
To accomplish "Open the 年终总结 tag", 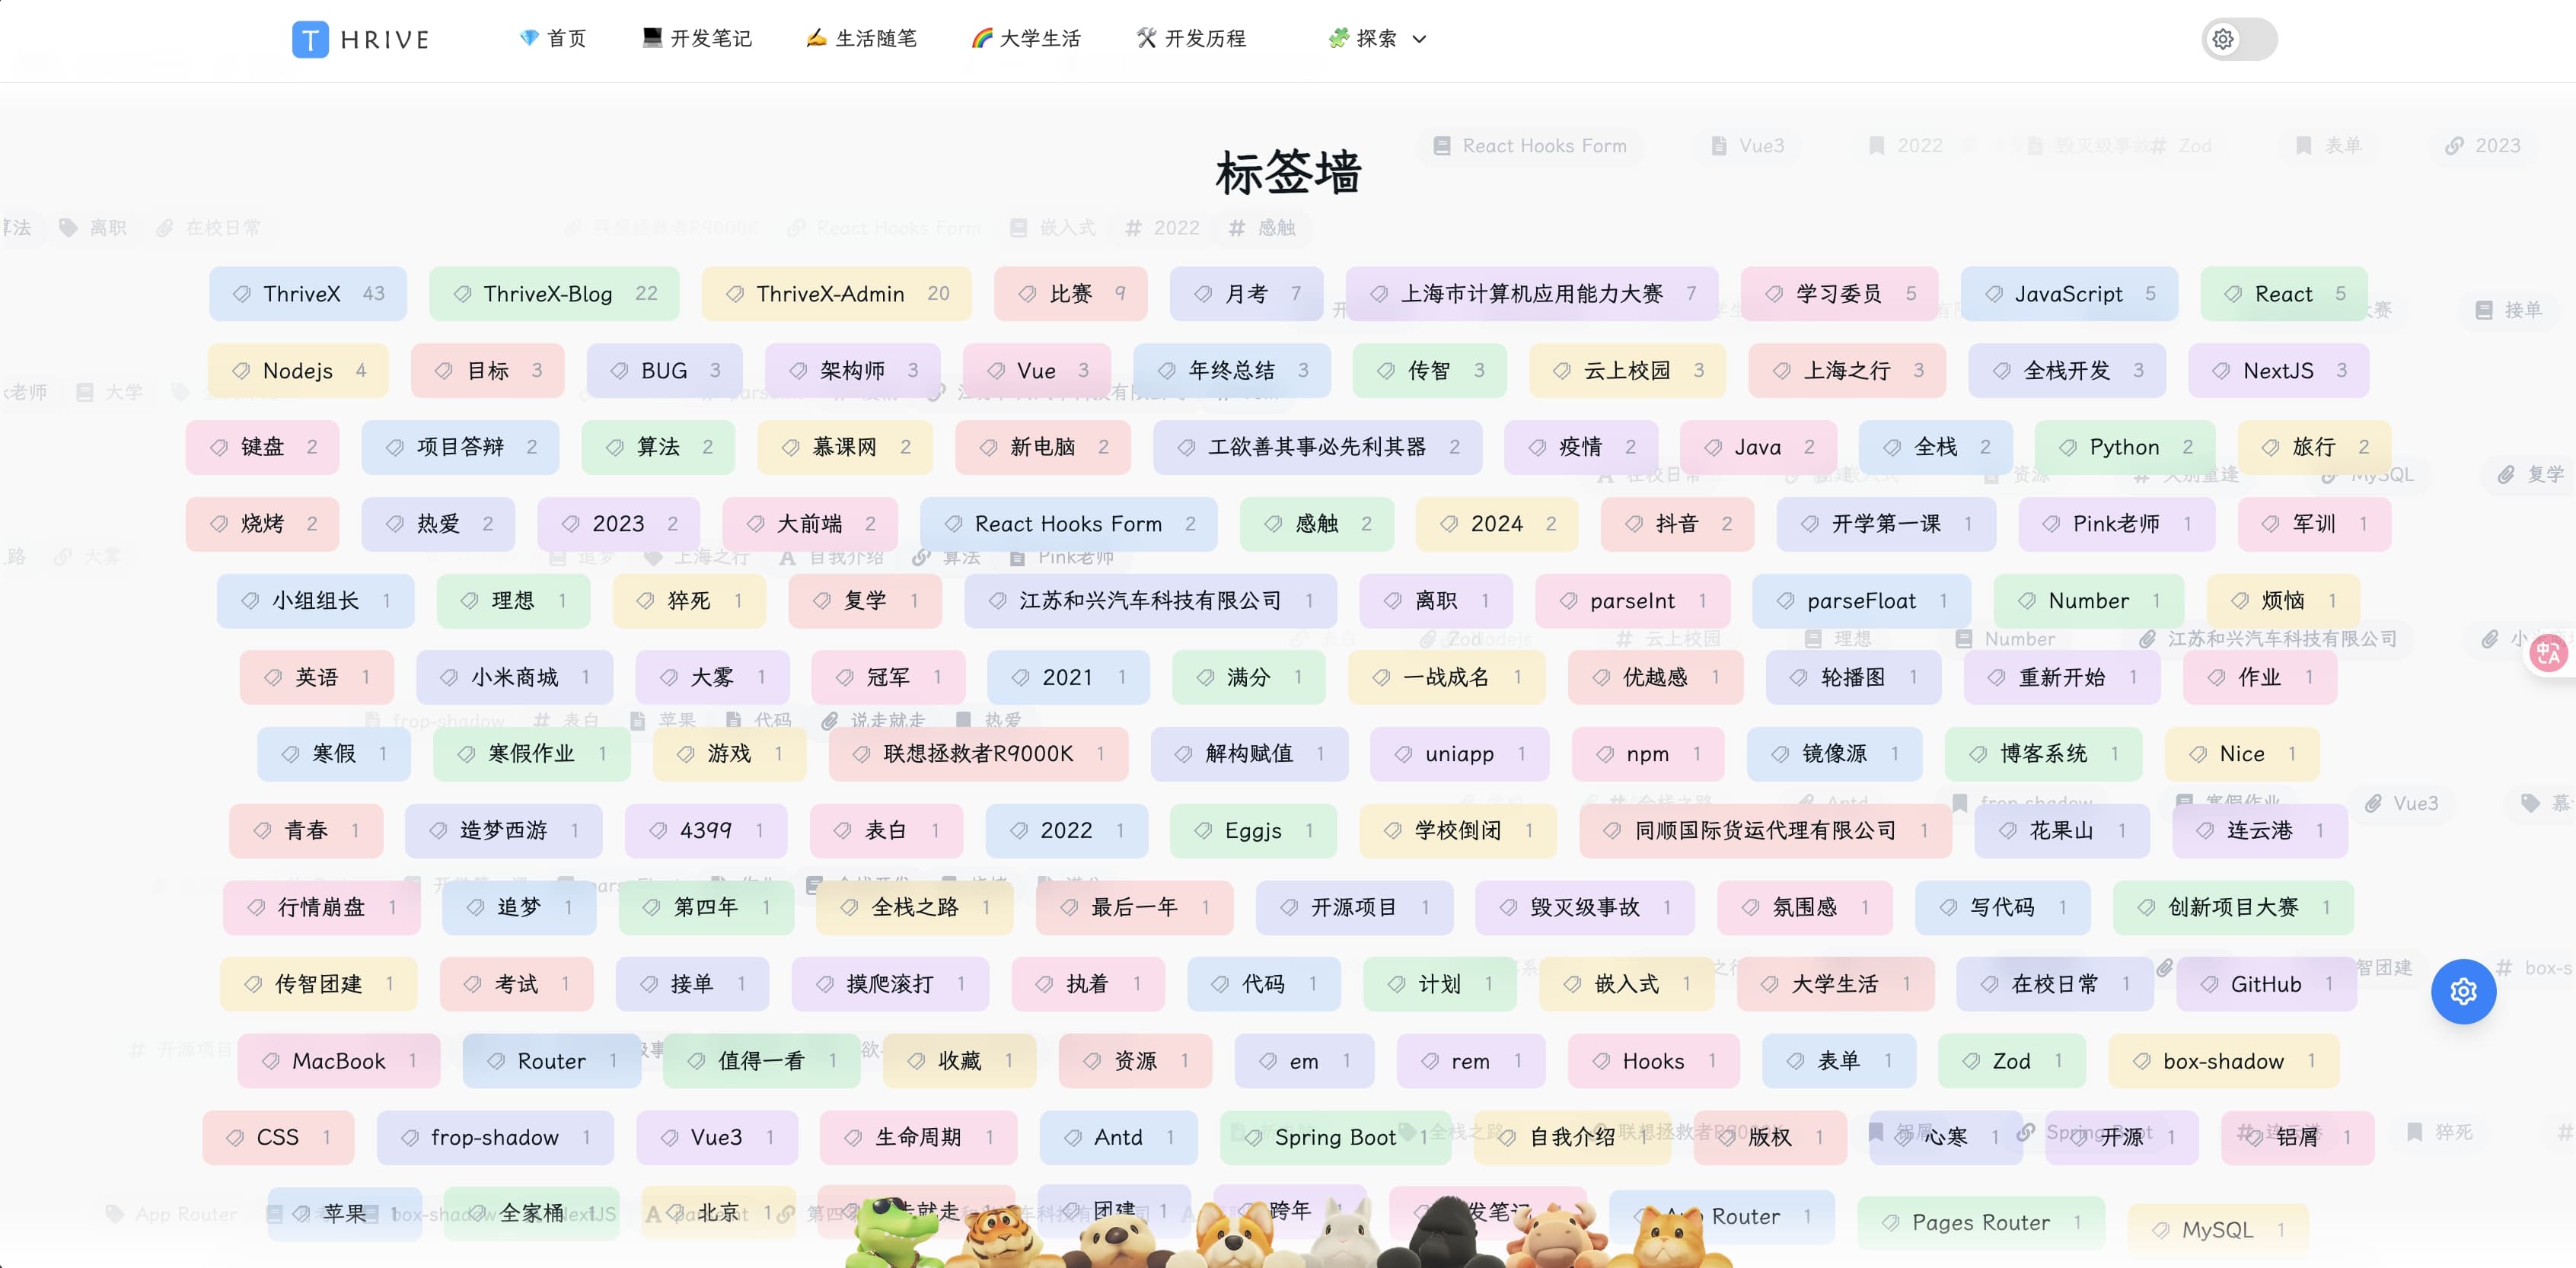I will click(x=1232, y=371).
